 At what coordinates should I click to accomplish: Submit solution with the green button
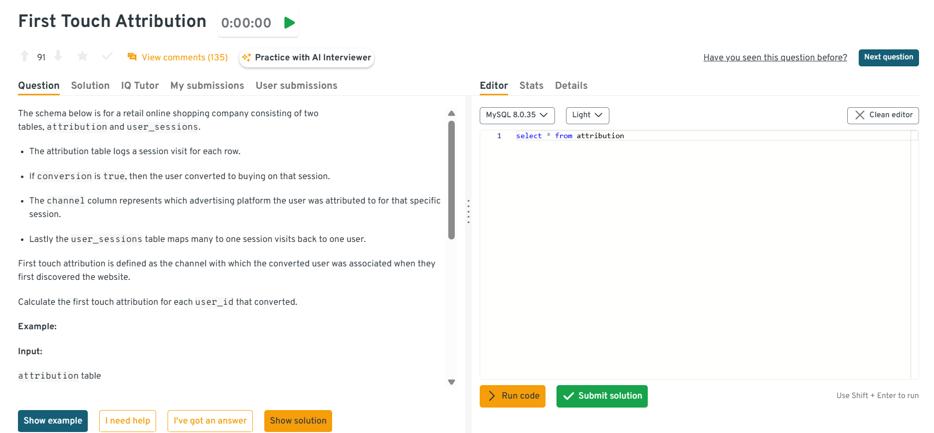point(602,396)
